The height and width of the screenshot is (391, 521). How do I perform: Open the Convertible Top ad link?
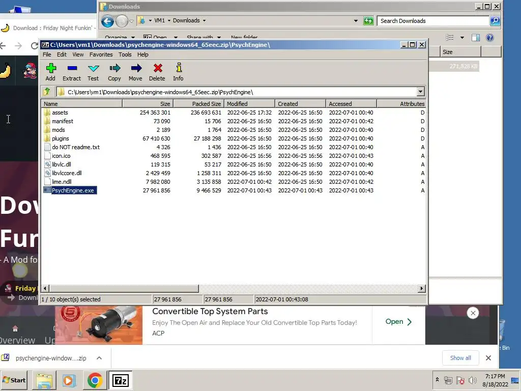pos(398,322)
